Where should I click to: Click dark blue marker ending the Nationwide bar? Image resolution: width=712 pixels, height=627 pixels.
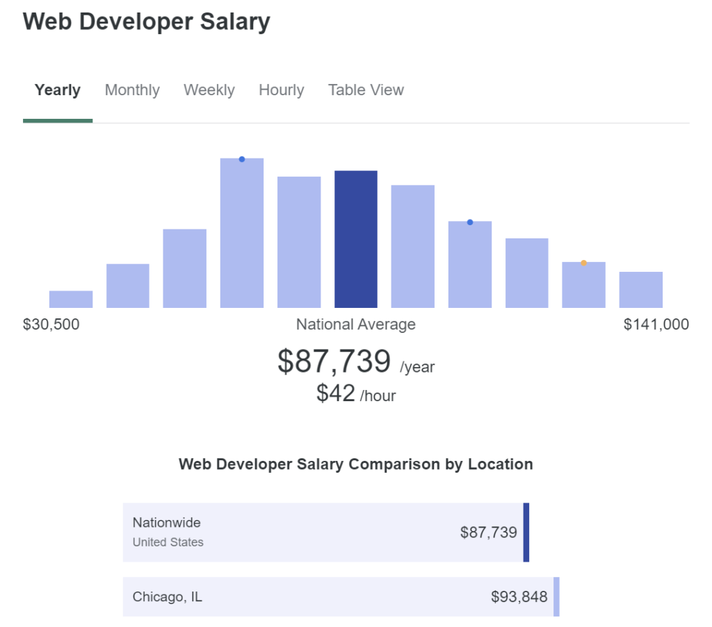[x=526, y=532]
